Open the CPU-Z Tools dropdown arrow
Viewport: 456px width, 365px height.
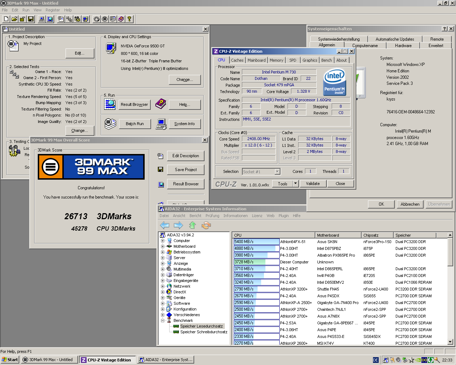(295, 184)
